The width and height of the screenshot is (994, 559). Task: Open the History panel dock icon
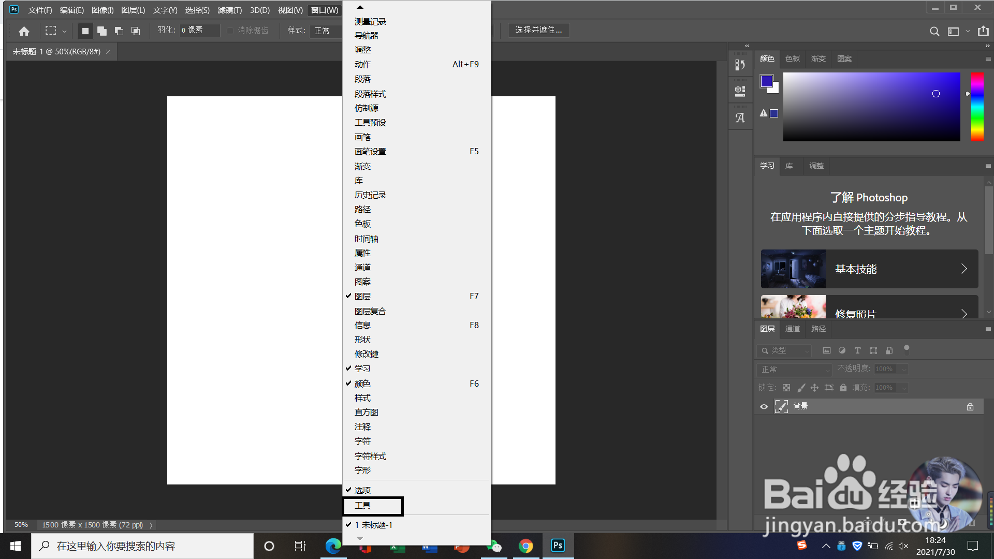tap(740, 65)
